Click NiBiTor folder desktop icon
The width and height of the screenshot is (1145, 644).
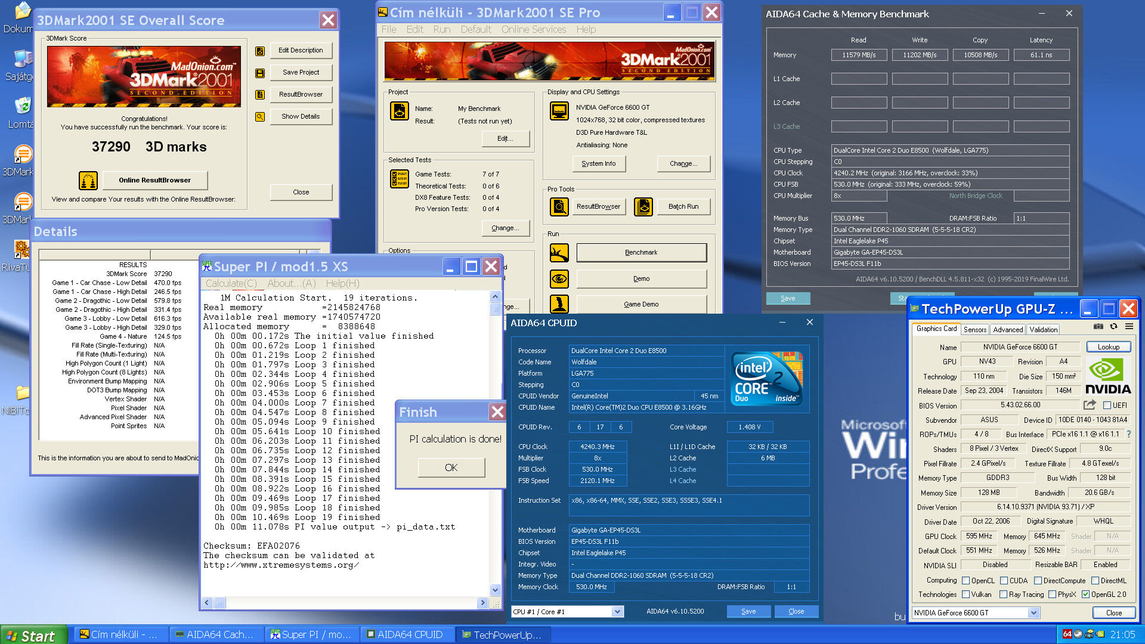(22, 392)
